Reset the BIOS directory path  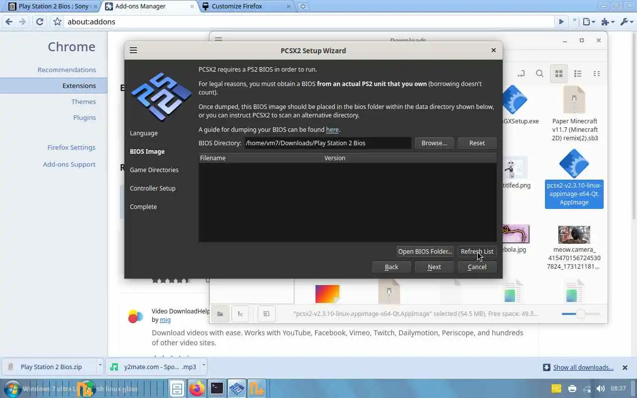[477, 143]
